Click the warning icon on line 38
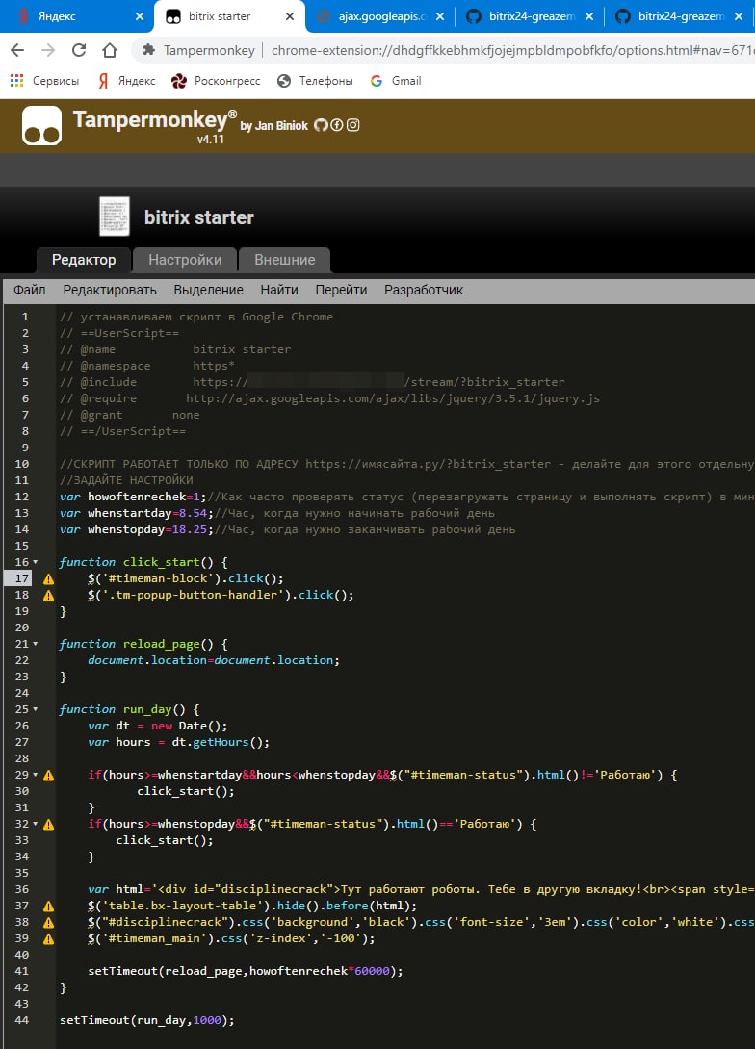The height and width of the screenshot is (1049, 755). [49, 922]
